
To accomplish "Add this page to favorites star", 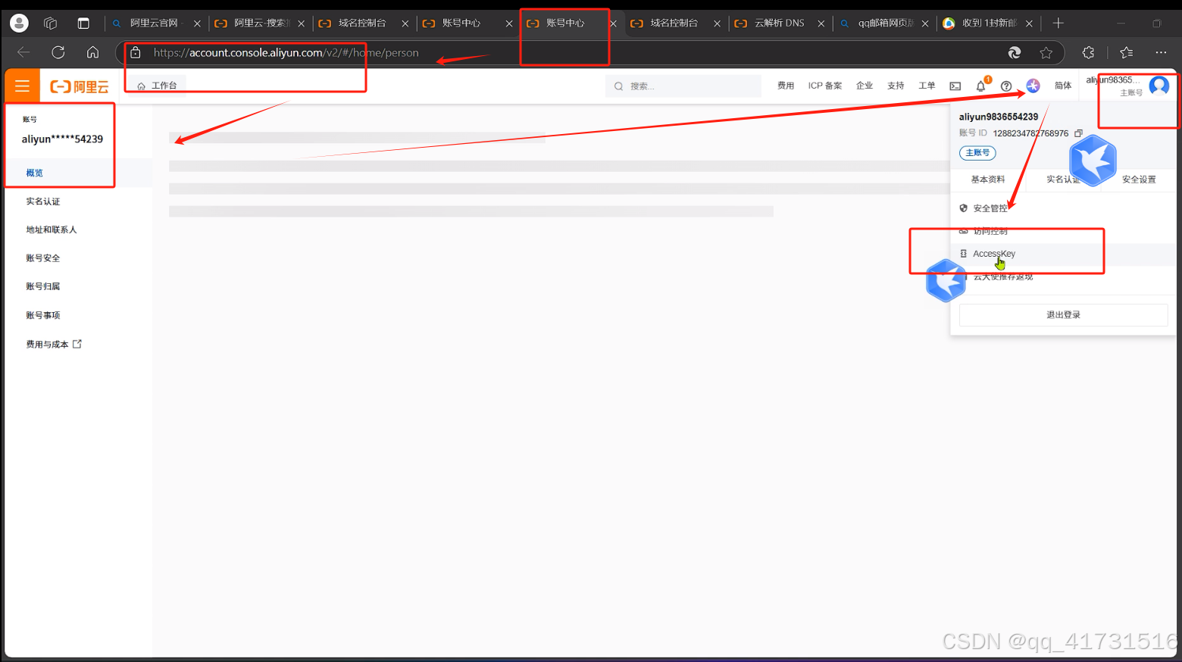I will [1046, 52].
